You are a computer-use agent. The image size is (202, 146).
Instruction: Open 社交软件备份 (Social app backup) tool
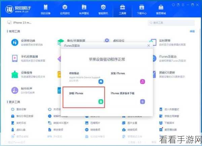click(95, 136)
